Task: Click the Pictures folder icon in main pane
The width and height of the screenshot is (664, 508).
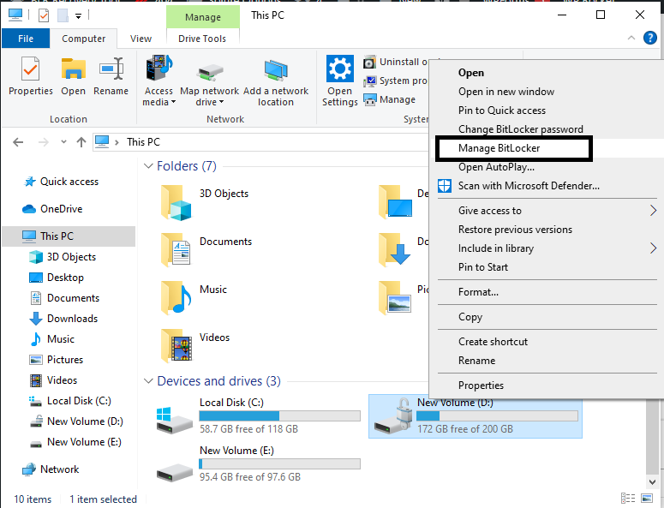Action: tap(395, 298)
